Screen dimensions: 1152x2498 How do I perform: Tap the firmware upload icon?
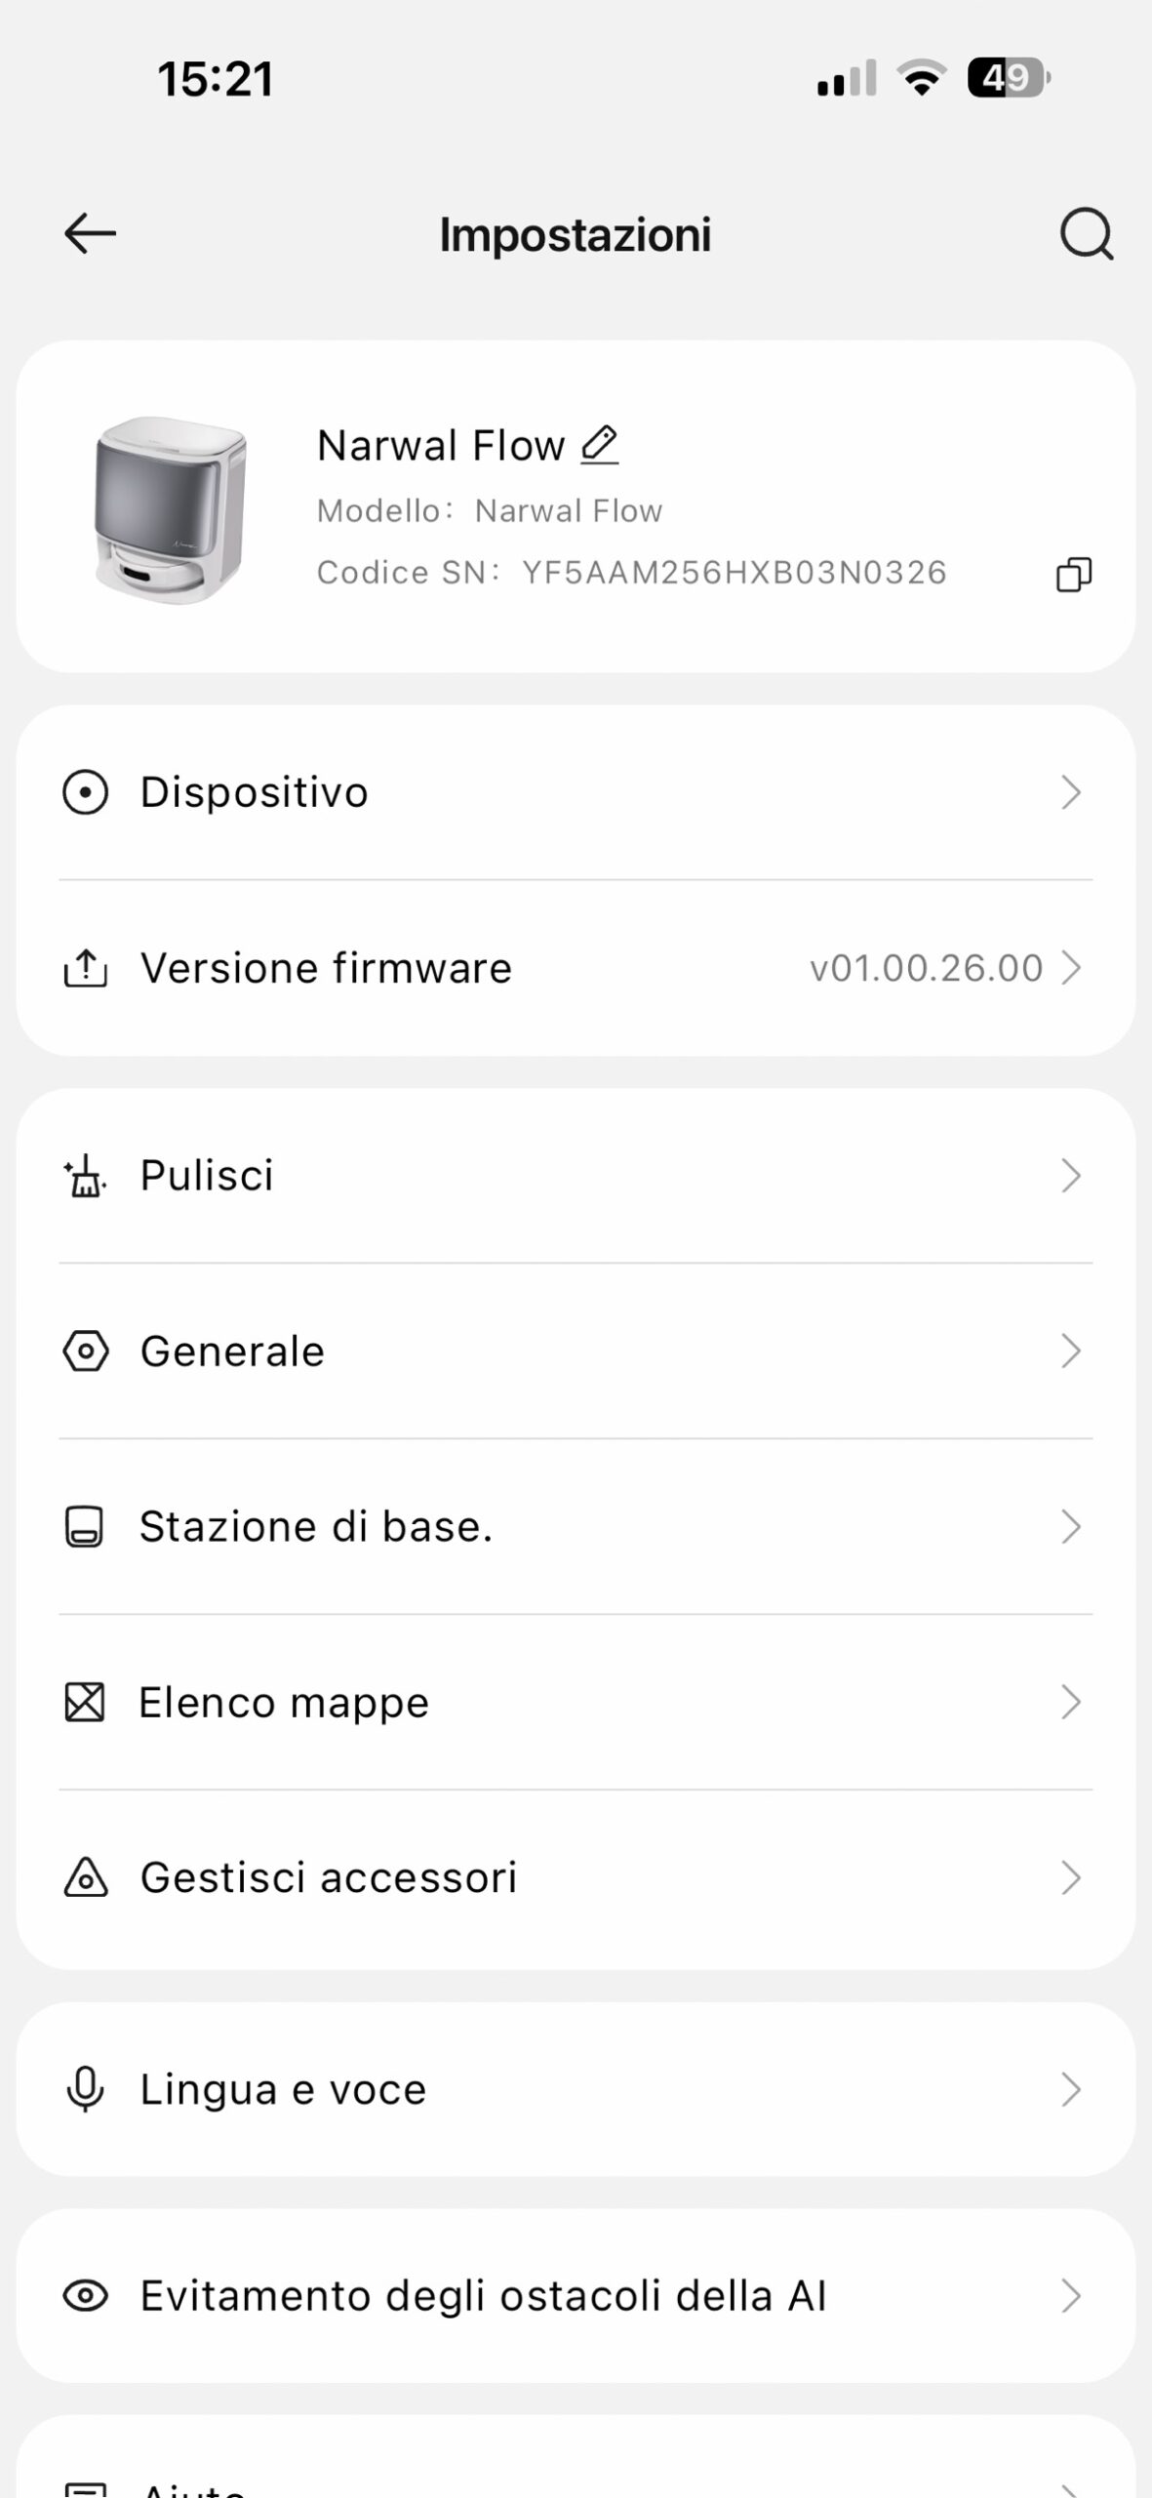(86, 968)
